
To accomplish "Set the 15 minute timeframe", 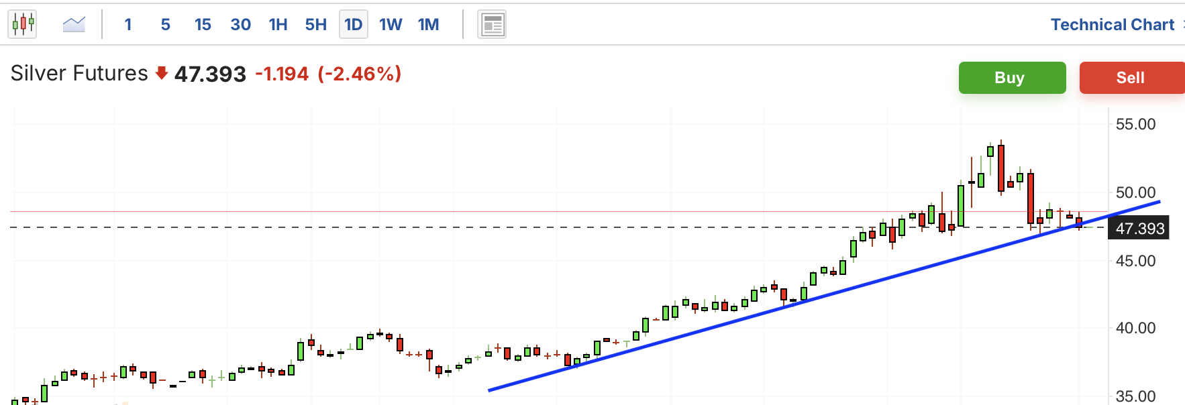I will (x=203, y=25).
